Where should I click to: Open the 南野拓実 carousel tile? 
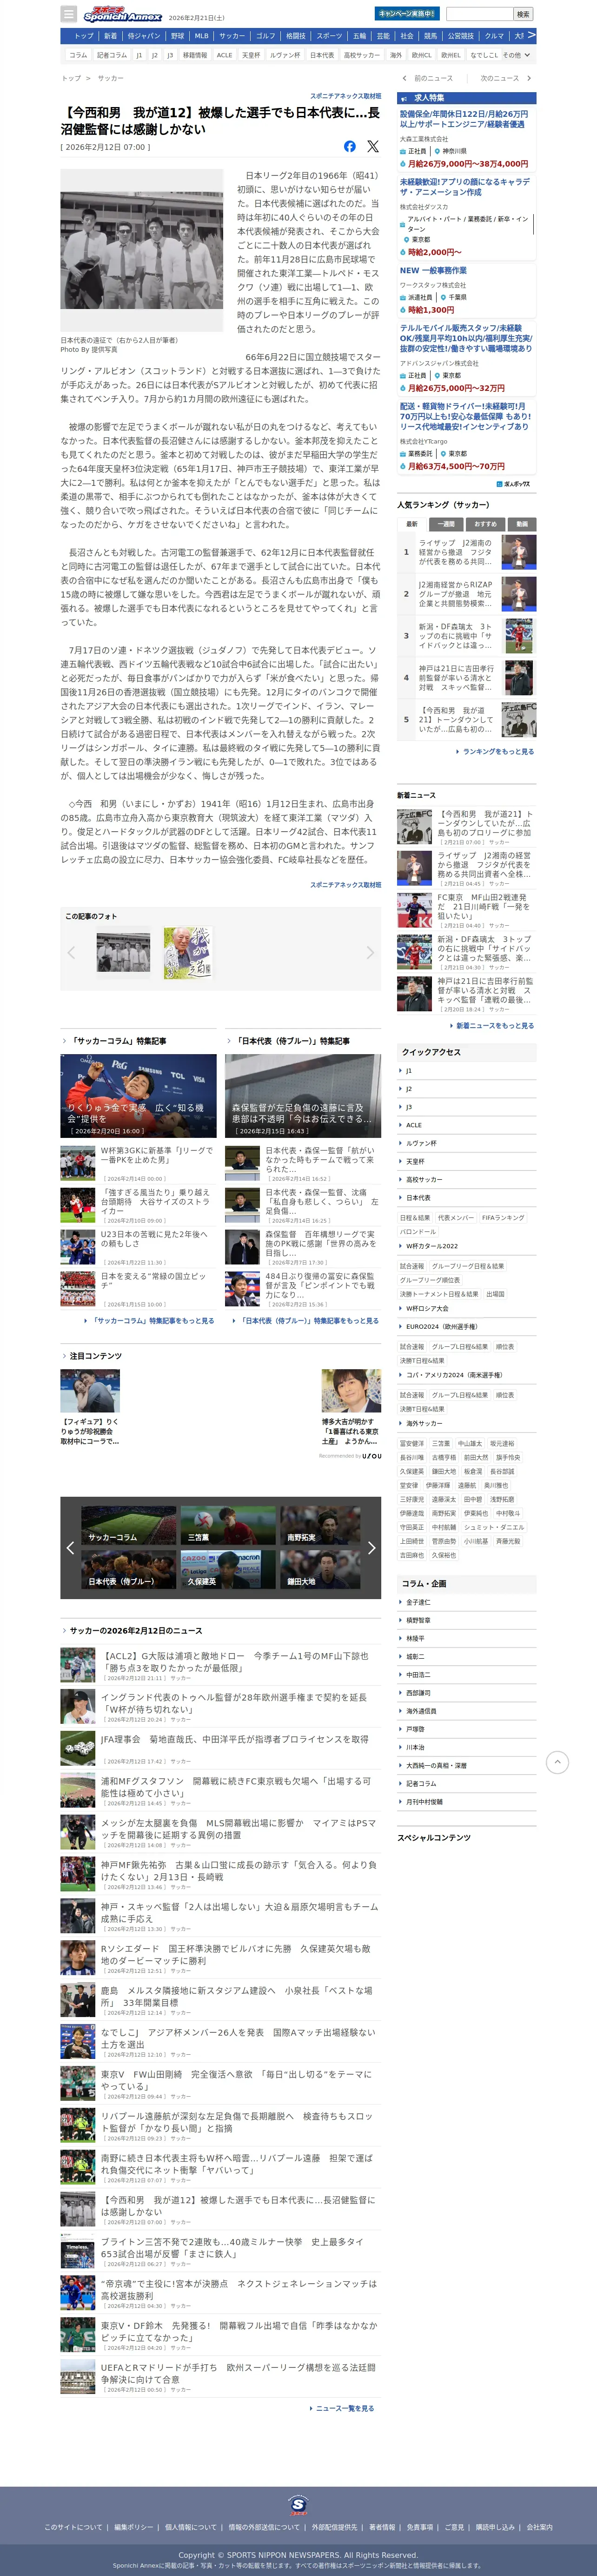(x=319, y=1525)
